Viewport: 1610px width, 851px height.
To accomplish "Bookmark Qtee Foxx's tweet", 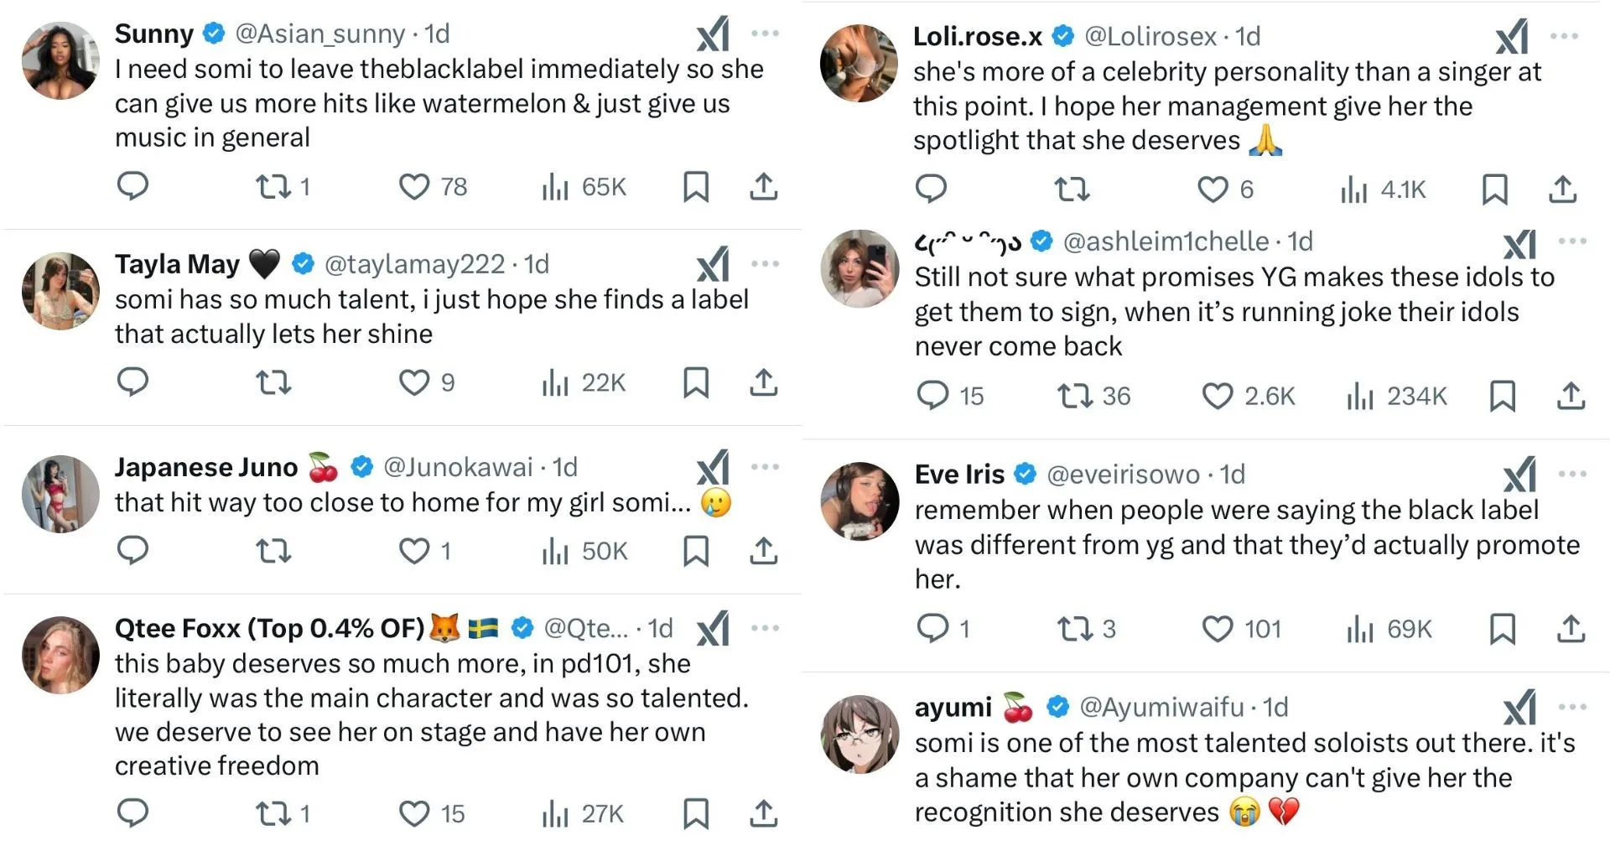I will point(696,813).
